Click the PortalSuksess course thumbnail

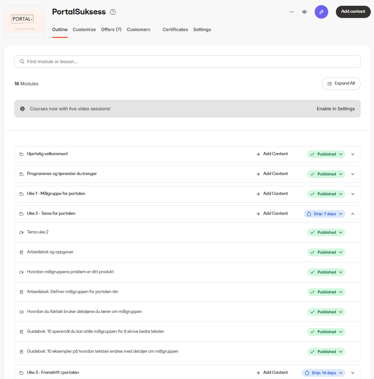click(x=24, y=21)
